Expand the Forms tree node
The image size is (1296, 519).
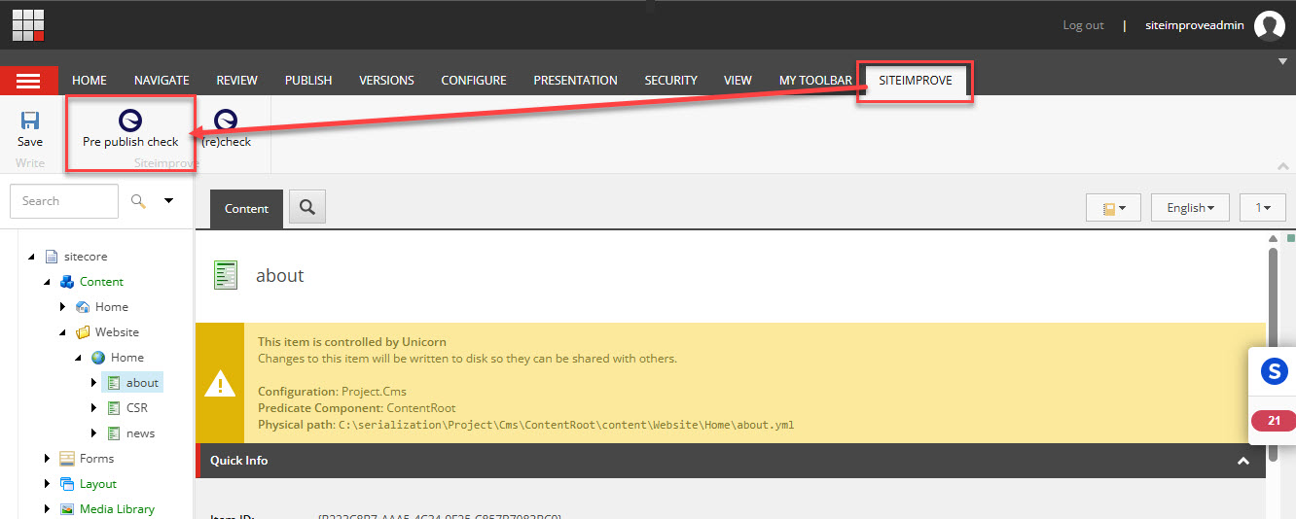coord(47,459)
